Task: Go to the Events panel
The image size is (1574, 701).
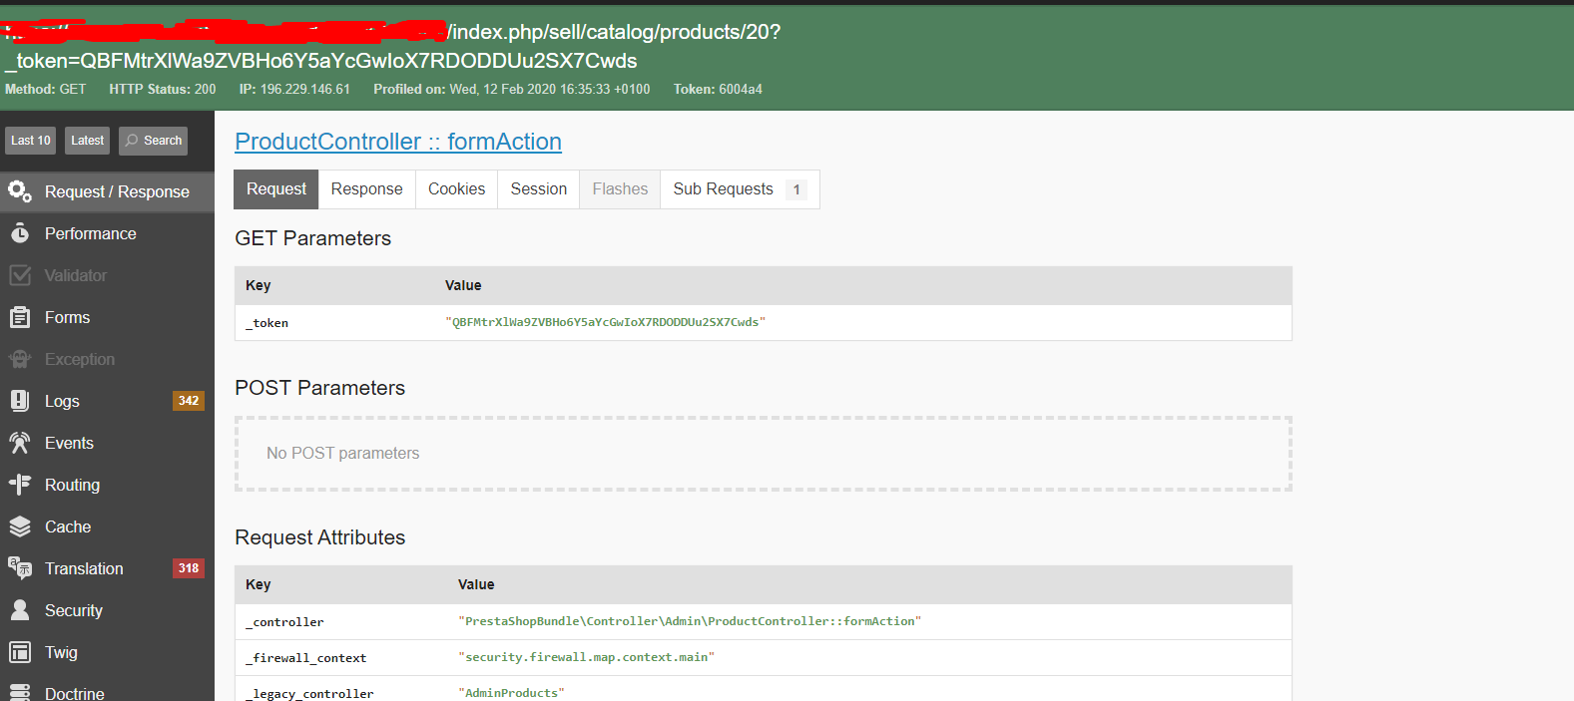Action: [107, 443]
